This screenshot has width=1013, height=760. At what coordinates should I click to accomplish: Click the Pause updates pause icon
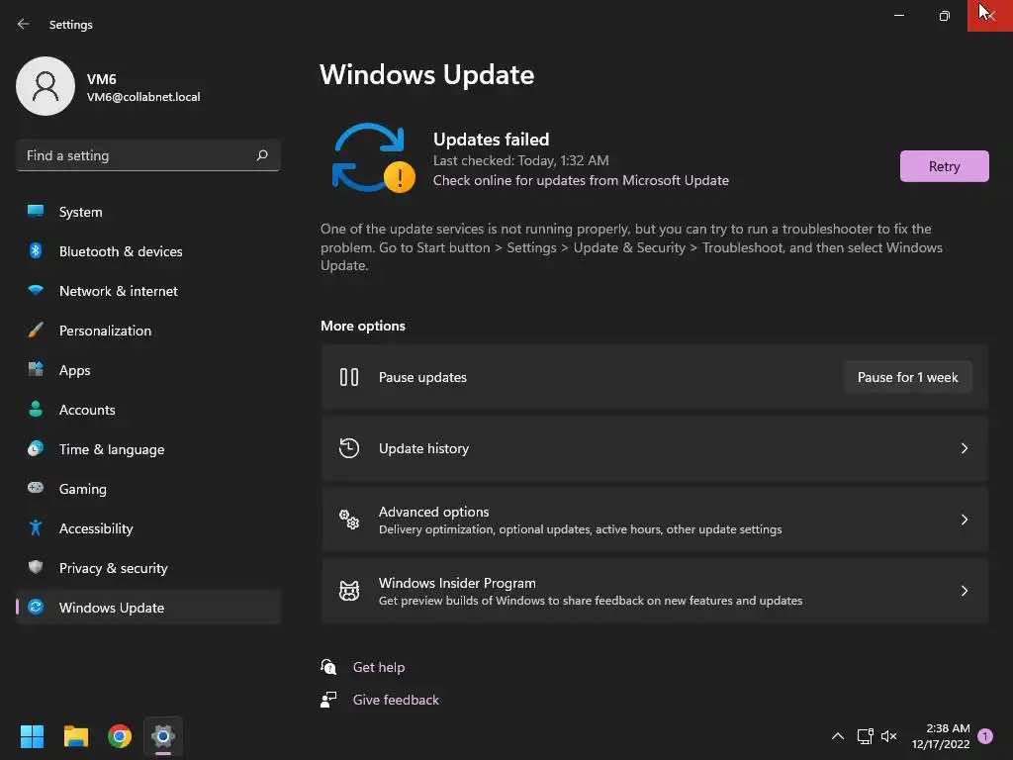click(x=349, y=377)
